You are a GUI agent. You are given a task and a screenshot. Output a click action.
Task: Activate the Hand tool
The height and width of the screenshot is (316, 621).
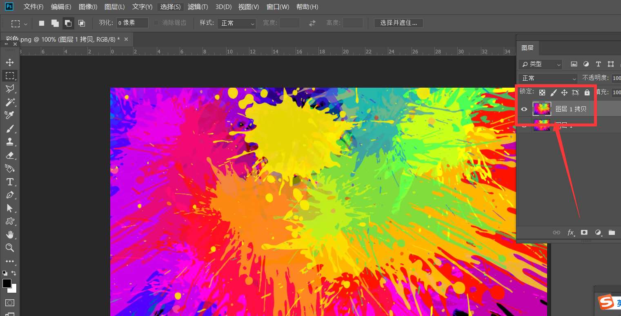[x=10, y=234]
